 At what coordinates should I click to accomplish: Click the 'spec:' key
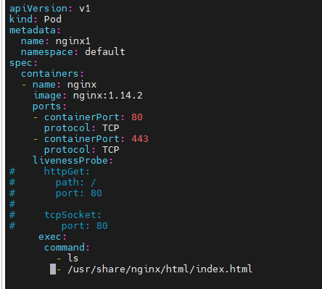coord(23,63)
